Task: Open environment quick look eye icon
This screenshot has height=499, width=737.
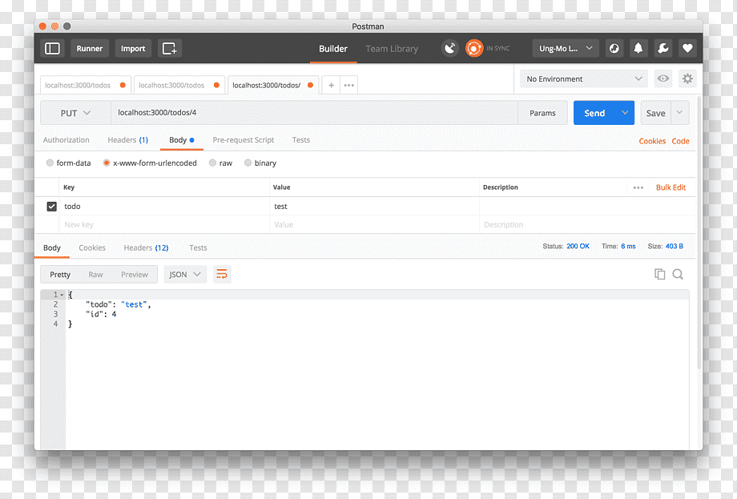Action: coord(662,78)
